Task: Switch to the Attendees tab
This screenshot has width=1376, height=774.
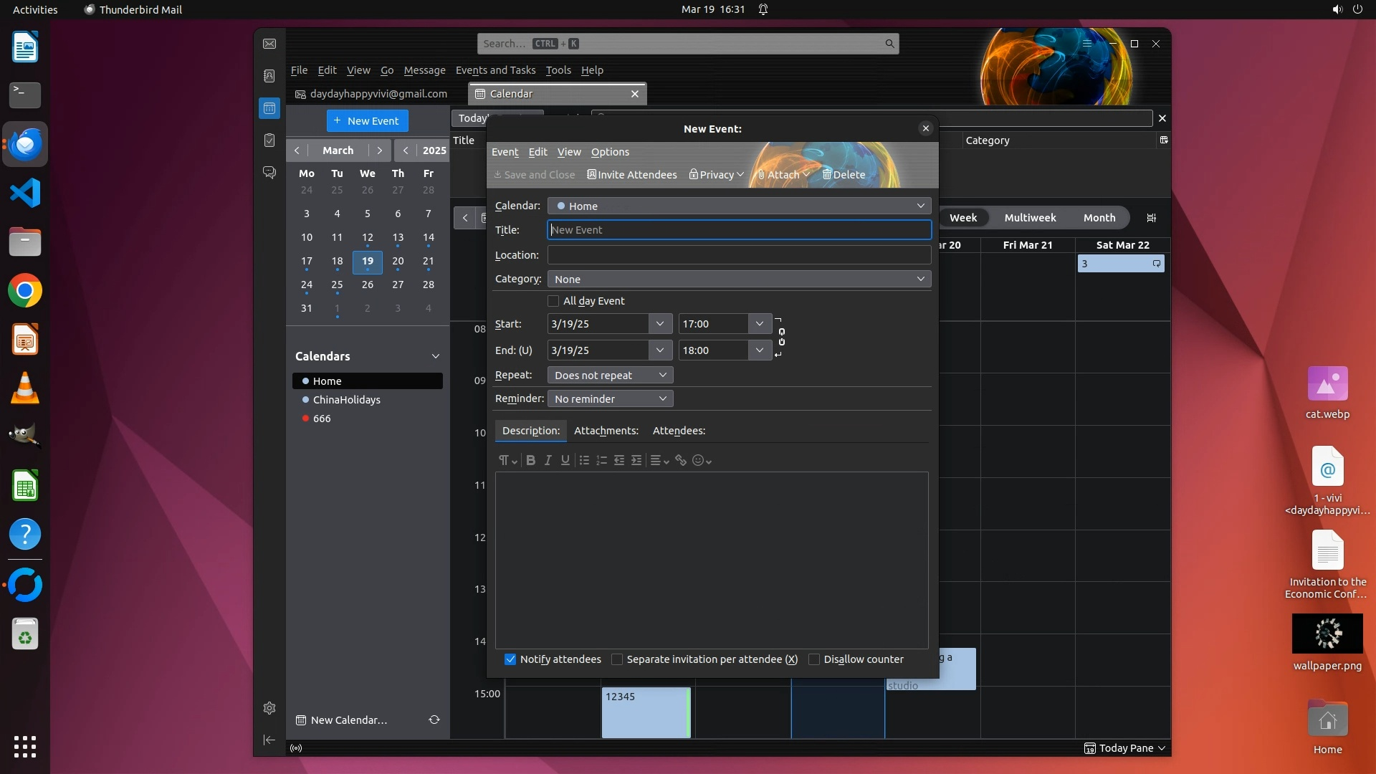Action: pos(679,431)
